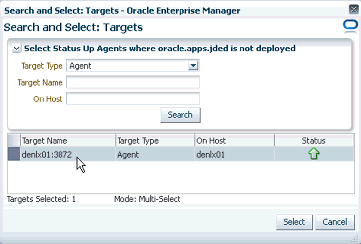Click the Target Name column header

[x=68, y=141]
